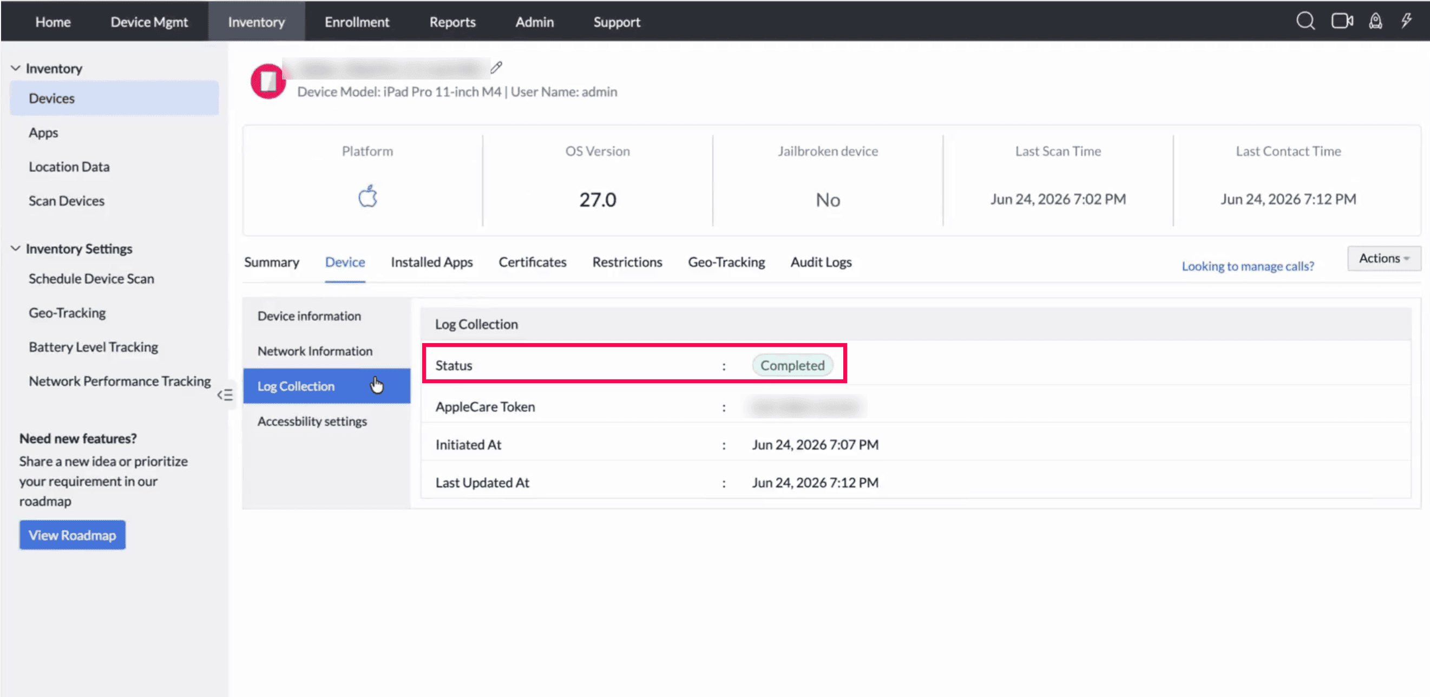
Task: Click the video camera icon
Action: point(1342,21)
